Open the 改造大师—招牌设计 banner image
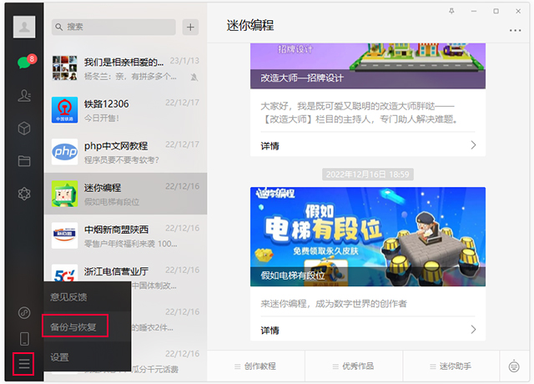Image resolution: width=534 pixels, height=384 pixels. [x=368, y=66]
